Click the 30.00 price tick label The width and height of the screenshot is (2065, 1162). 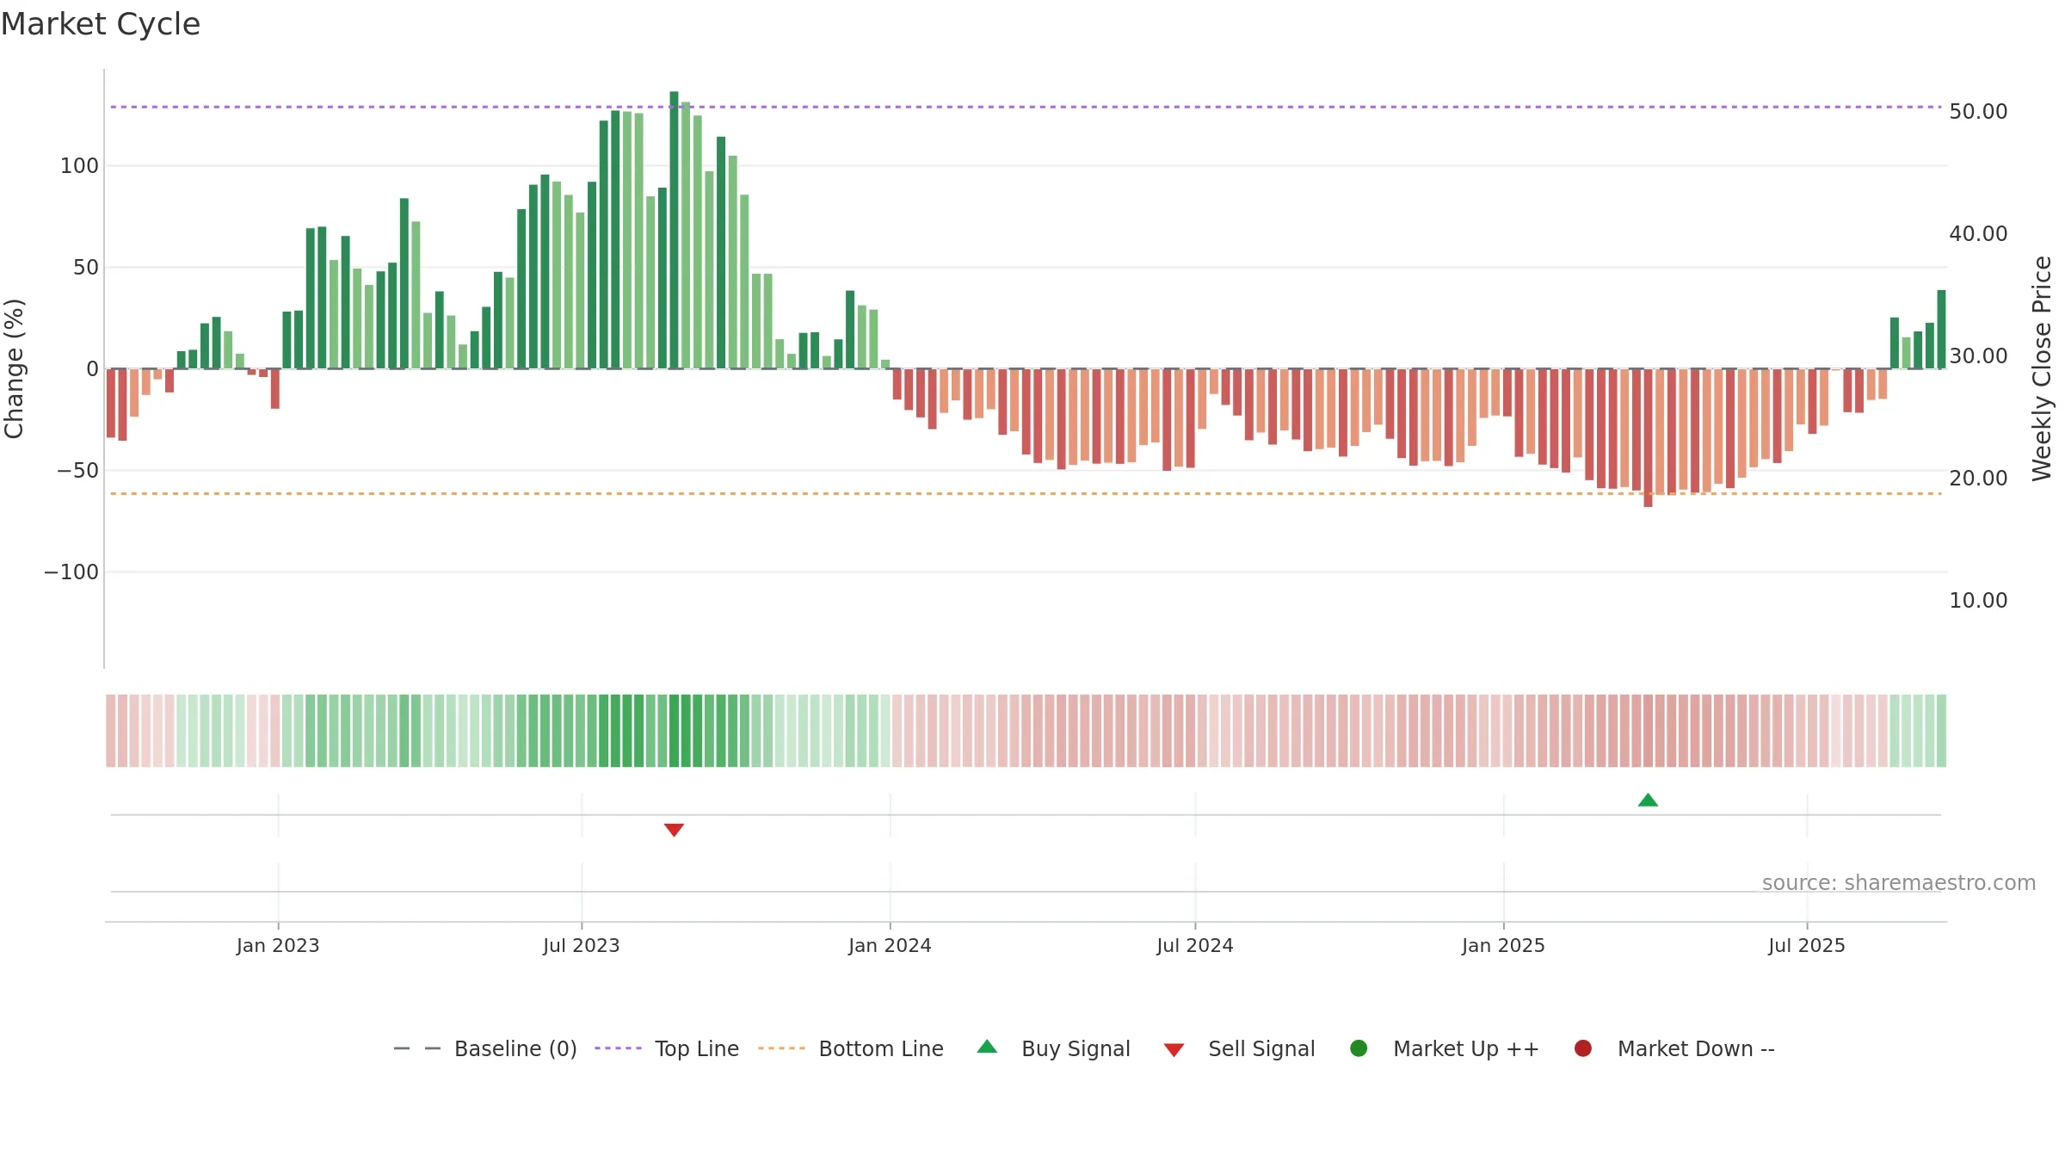1978,356
